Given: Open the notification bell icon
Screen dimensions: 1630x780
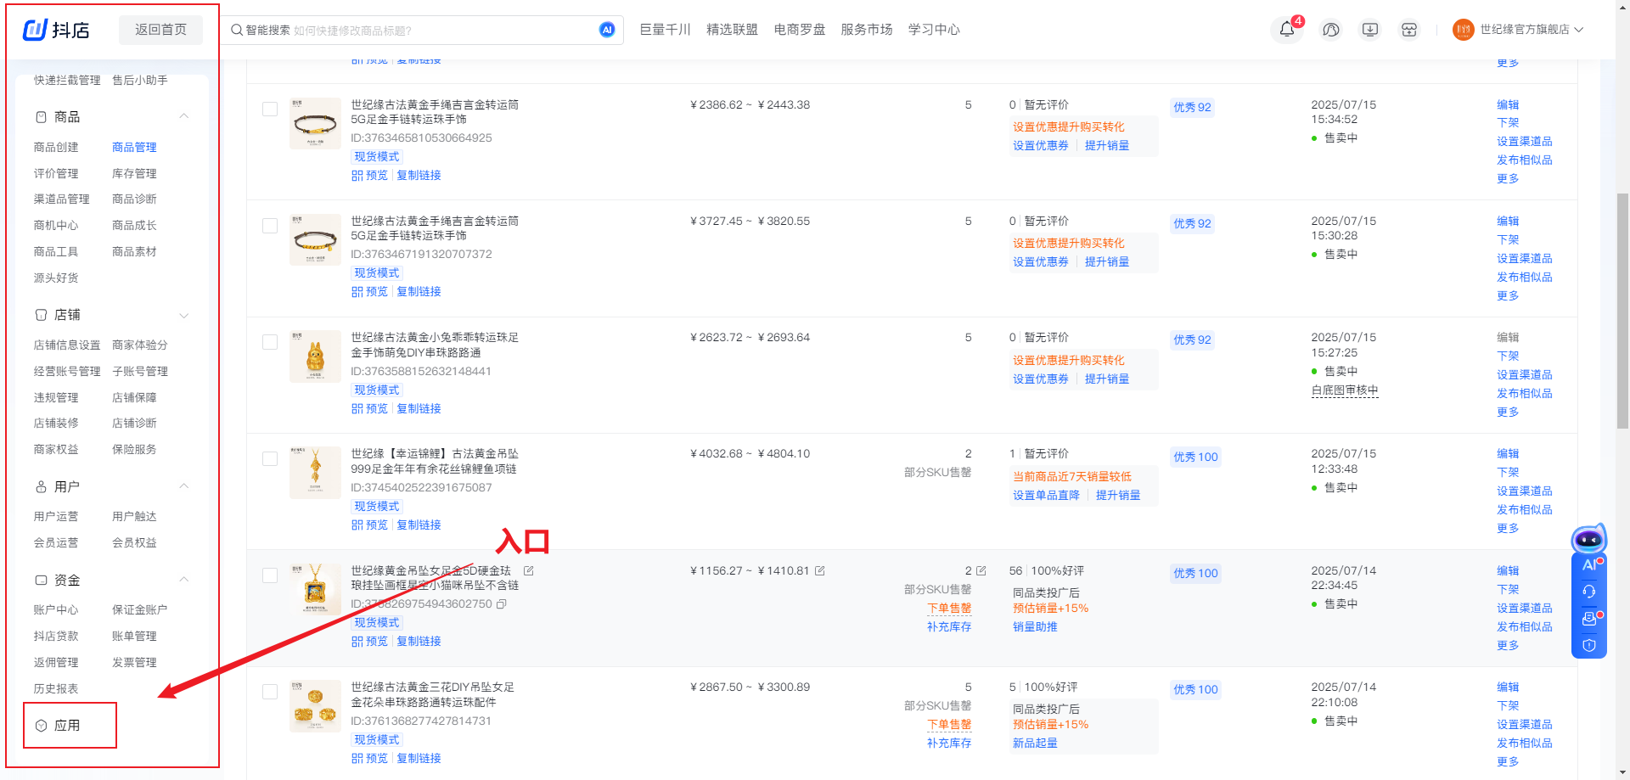Looking at the screenshot, I should click(1287, 30).
